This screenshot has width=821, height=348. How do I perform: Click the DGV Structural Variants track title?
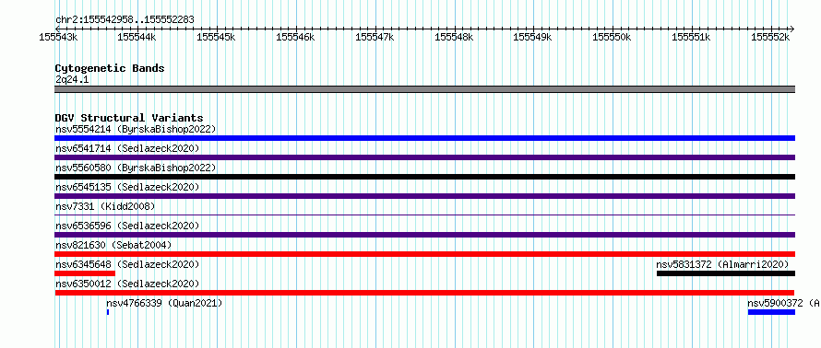129,118
